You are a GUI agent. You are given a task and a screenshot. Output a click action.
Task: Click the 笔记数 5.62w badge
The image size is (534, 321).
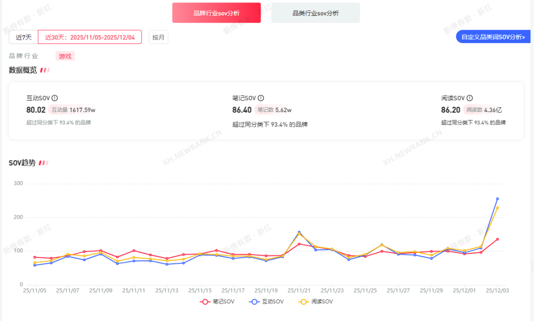[274, 110]
